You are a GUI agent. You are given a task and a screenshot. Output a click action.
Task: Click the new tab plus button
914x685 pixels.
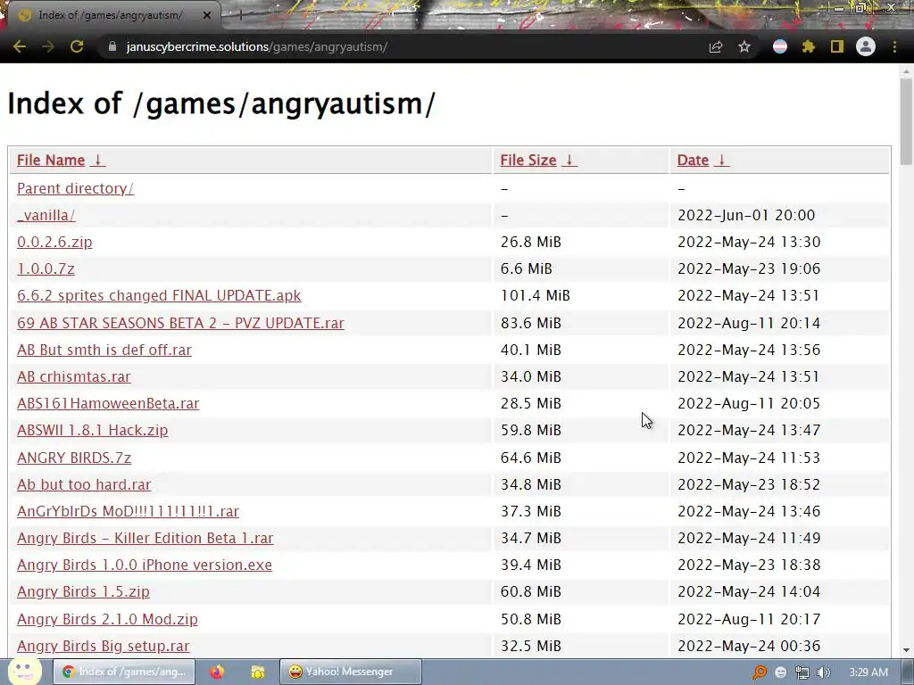click(x=239, y=15)
